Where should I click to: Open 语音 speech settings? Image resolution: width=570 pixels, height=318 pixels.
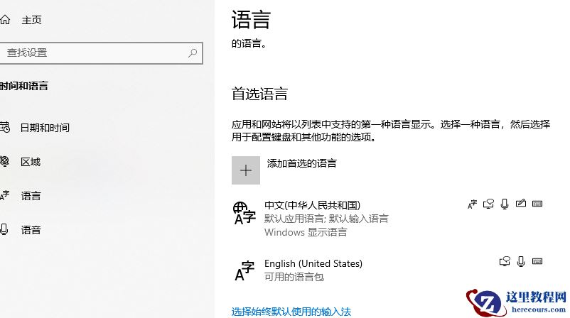(x=31, y=230)
